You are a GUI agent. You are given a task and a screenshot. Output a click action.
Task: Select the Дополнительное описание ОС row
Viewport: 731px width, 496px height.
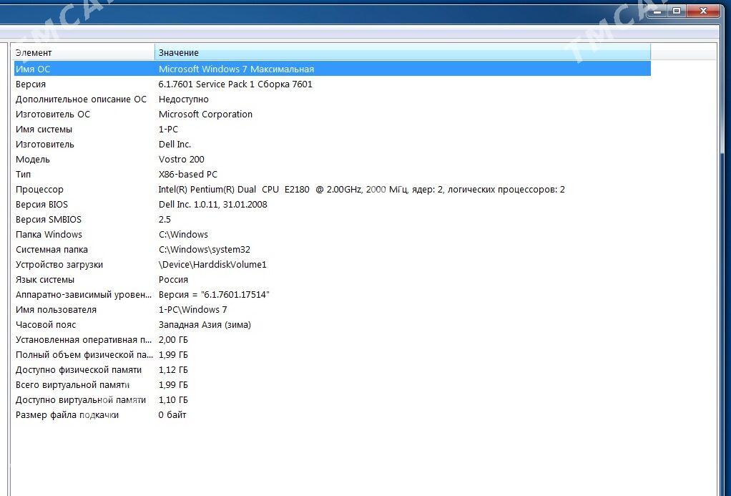pos(333,99)
